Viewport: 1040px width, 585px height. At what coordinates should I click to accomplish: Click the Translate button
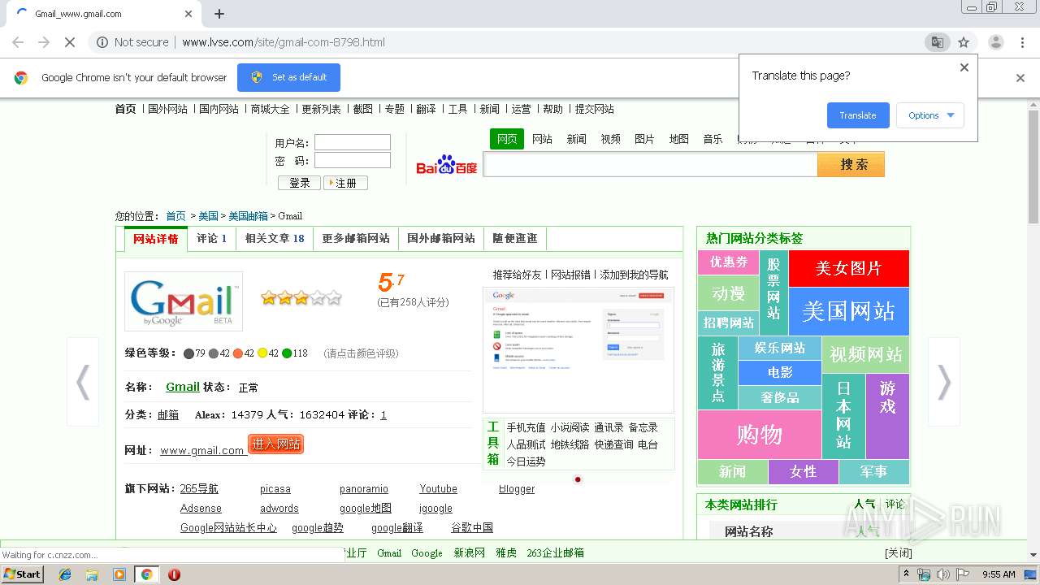pyautogui.click(x=858, y=115)
